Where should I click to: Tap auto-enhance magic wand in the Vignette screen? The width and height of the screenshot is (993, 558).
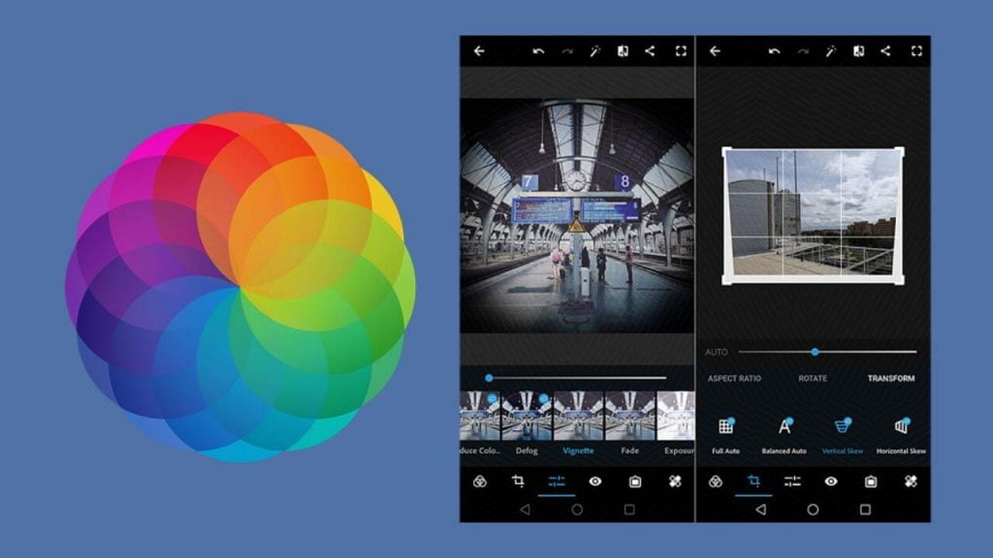pyautogui.click(x=594, y=51)
